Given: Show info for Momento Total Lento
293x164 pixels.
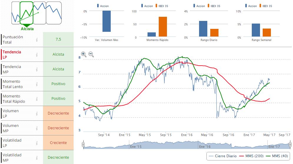Looking at the screenshot, I should coord(37,84).
